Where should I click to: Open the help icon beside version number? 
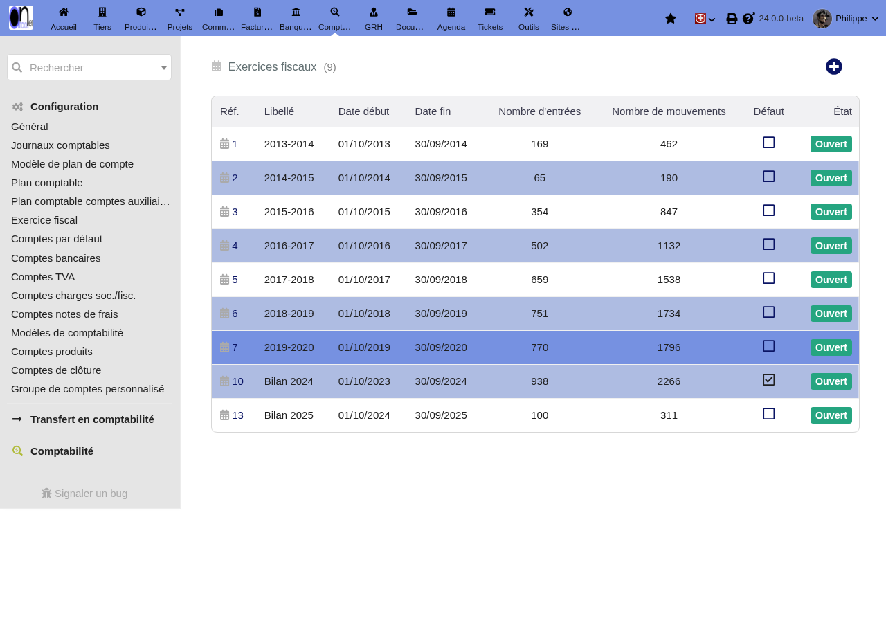748,18
